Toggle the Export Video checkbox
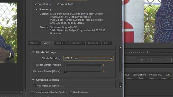The width and height of the screenshot is (173, 97). pos(35,4)
